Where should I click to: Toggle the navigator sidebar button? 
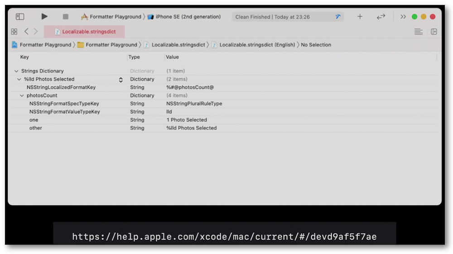tap(20, 17)
